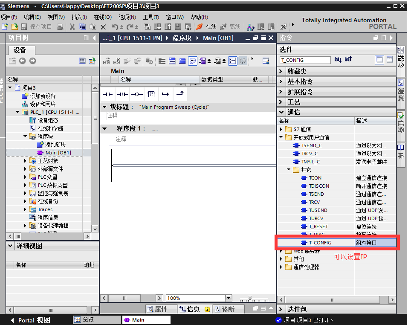Copy selection using the copy icon
Screen dimensions: 408x325
point(82,26)
